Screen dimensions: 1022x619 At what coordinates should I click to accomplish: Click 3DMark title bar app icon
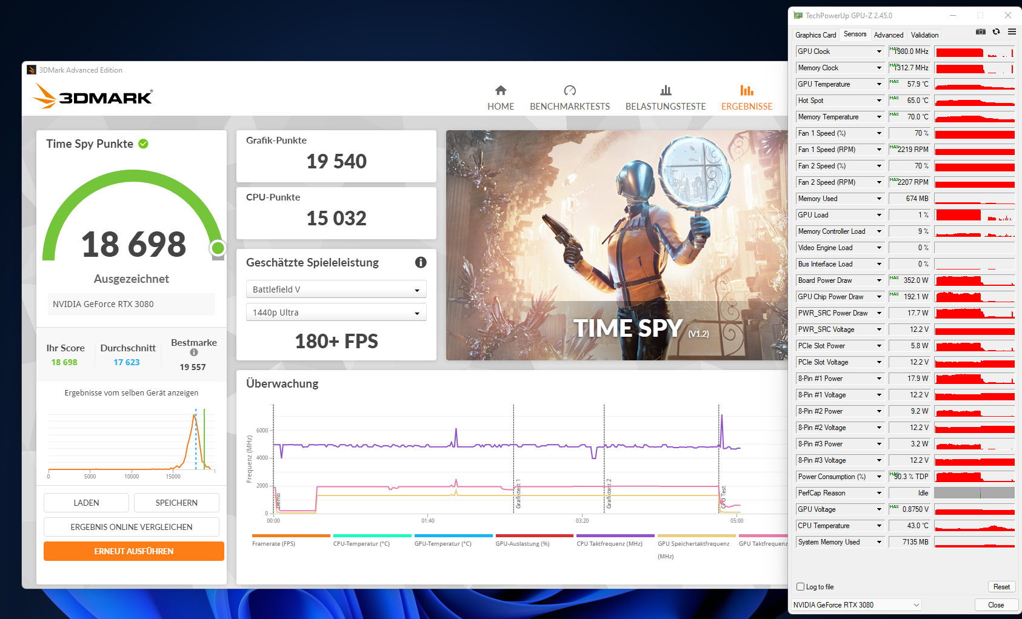32,70
